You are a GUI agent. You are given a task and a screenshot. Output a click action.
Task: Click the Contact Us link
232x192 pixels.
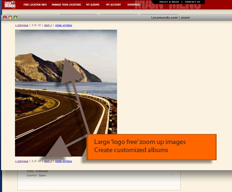click(x=193, y=2)
